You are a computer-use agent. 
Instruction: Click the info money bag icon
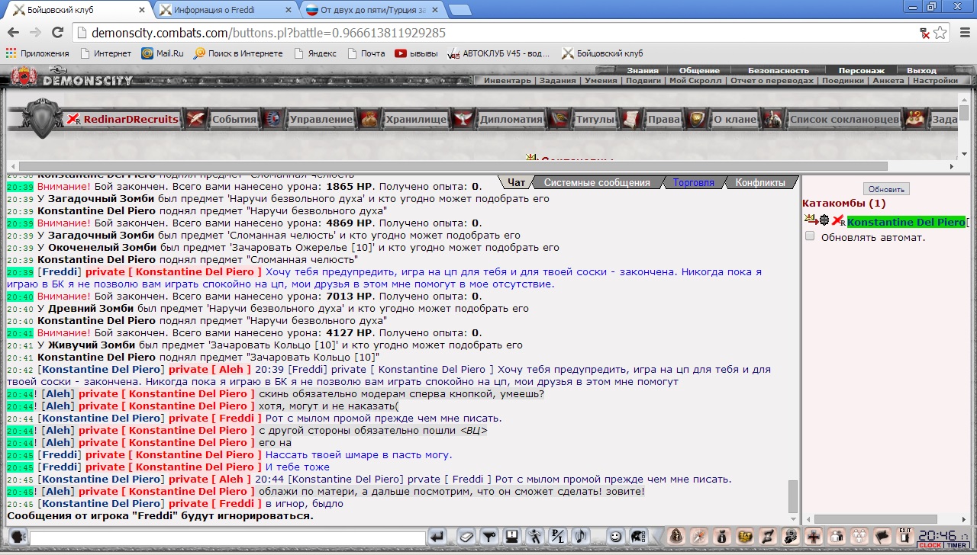(x=722, y=536)
